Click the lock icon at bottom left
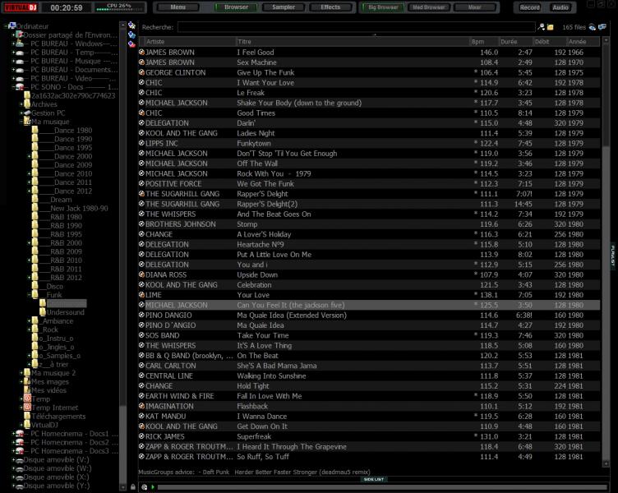This screenshot has height=493, width=618. pos(133,486)
